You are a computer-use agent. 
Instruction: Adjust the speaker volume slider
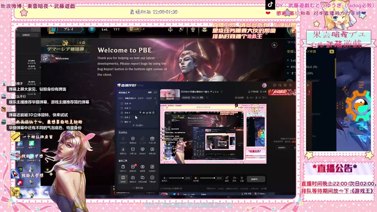207,178
